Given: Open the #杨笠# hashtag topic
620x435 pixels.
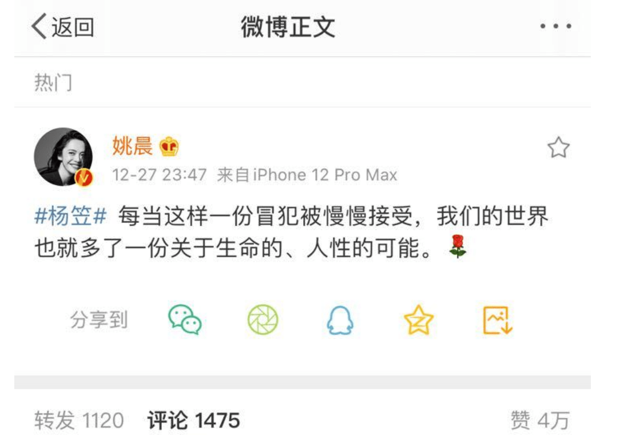Looking at the screenshot, I should click(71, 217).
